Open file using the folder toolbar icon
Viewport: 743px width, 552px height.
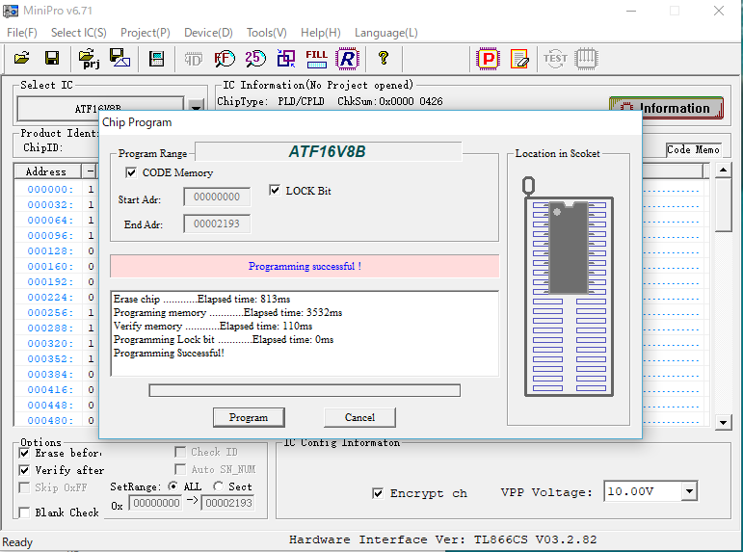click(22, 58)
